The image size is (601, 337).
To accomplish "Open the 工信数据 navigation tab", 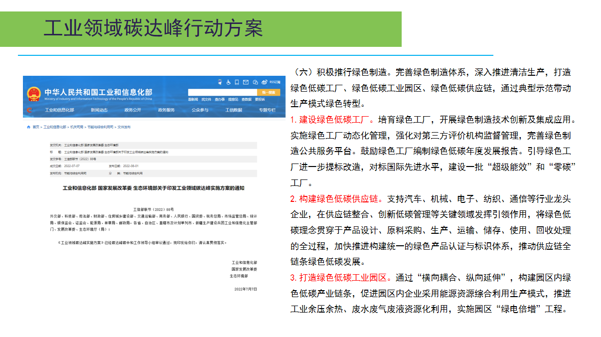I will (x=234, y=110).
